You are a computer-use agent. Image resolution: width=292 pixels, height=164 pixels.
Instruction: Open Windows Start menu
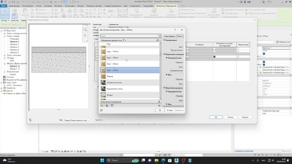point(102,160)
